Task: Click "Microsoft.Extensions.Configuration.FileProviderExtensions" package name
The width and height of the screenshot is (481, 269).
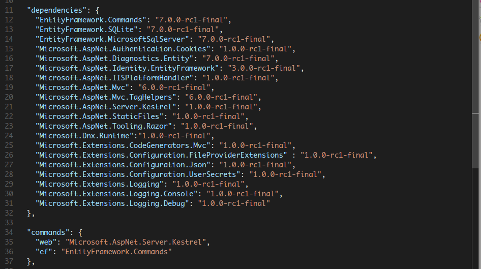Action: (160, 155)
